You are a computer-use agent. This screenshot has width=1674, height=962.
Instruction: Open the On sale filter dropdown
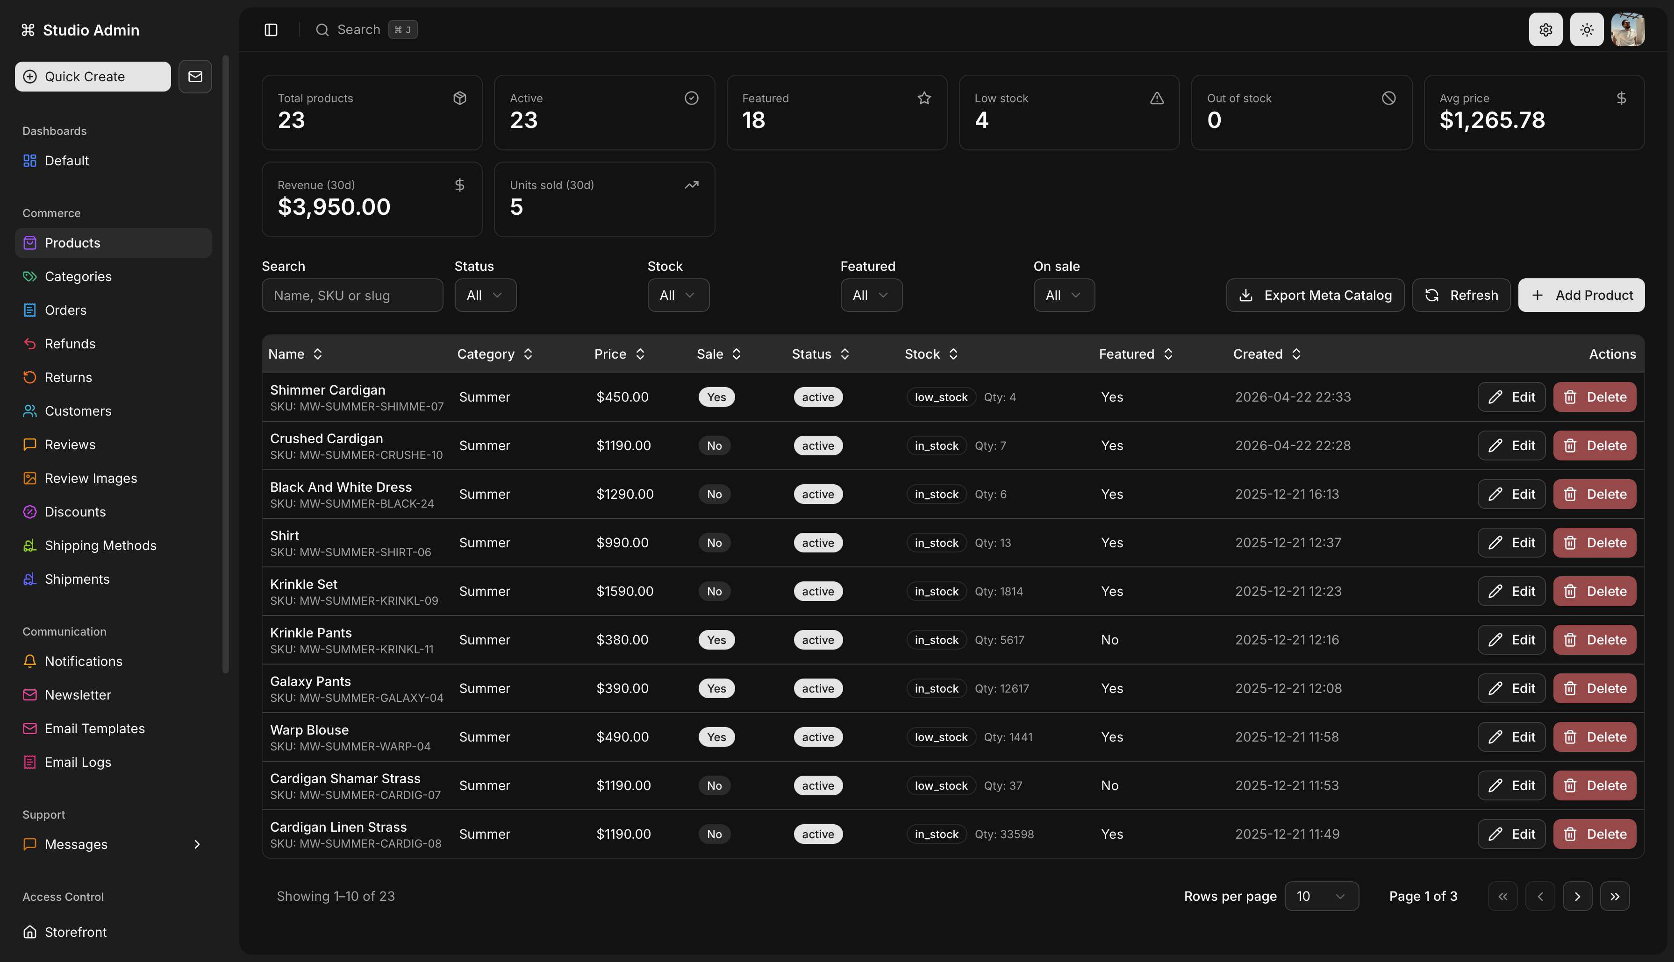[x=1065, y=295]
